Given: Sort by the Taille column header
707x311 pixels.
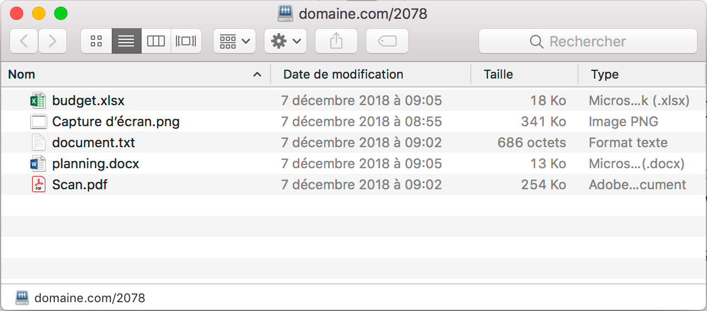Looking at the screenshot, I should pyautogui.click(x=524, y=74).
